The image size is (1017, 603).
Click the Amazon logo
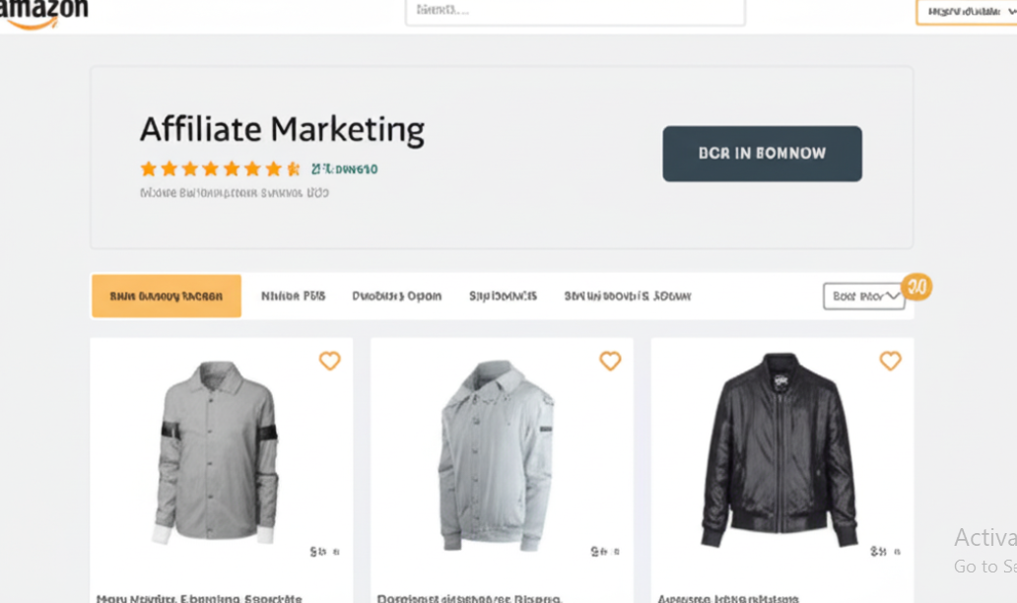coord(44,12)
